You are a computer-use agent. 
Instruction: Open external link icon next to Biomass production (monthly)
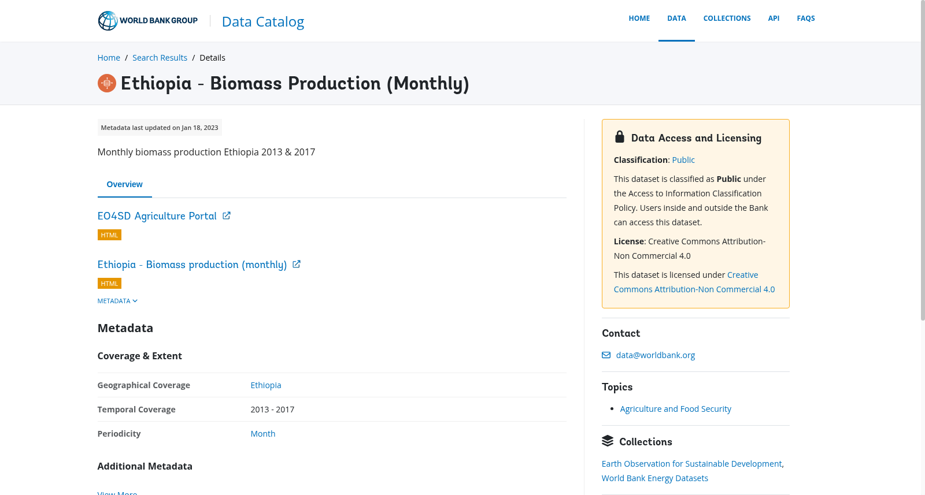point(297,264)
